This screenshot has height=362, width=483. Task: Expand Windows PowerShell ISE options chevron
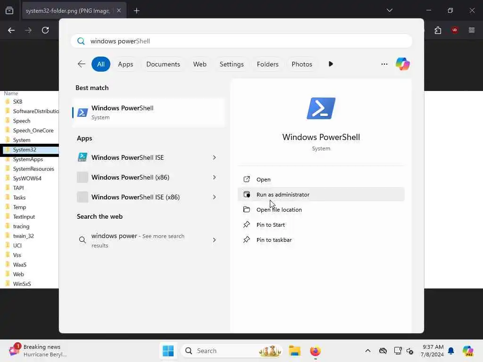215,157
